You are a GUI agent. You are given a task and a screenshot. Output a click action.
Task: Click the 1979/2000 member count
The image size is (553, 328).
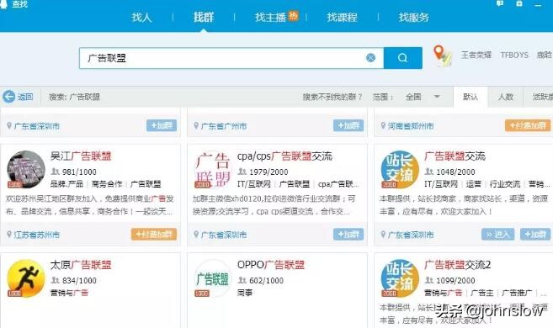pos(269,172)
